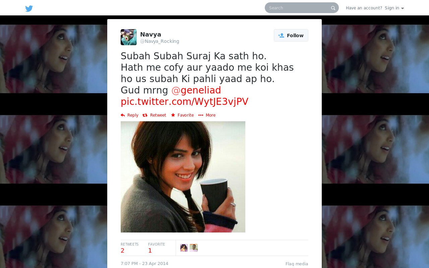This screenshot has width=429, height=268.
Task: Click the Twitter bird logo
Action: pyautogui.click(x=29, y=8)
